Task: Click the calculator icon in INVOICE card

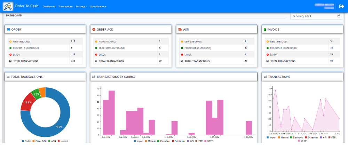Action: (267, 61)
